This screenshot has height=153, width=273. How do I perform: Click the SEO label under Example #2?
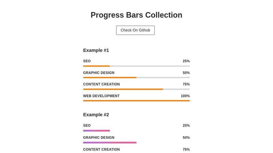pyautogui.click(x=87, y=125)
